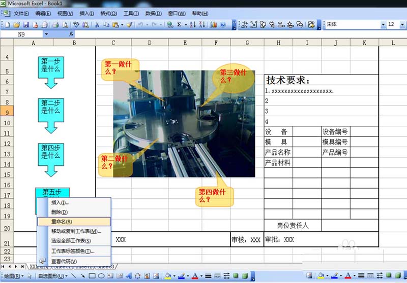Select the Rectangle tool in drawing toolbar
Viewport: 407px width, 283px height.
(x=93, y=276)
